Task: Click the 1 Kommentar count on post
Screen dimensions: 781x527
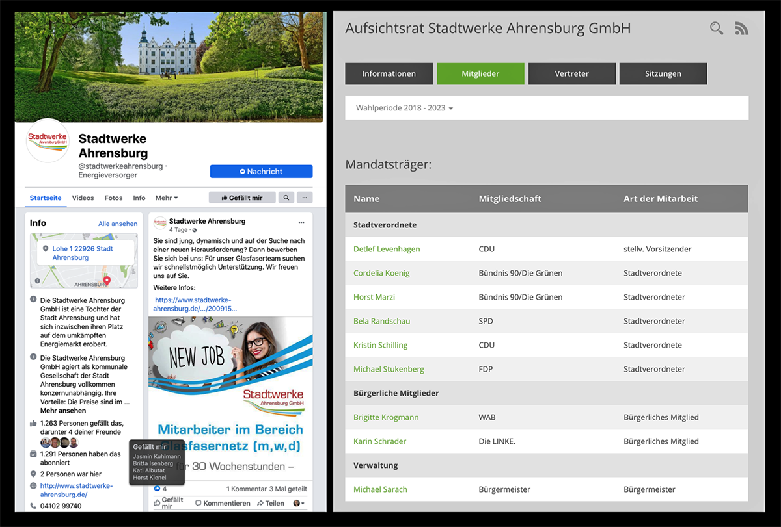Action: tap(245, 489)
